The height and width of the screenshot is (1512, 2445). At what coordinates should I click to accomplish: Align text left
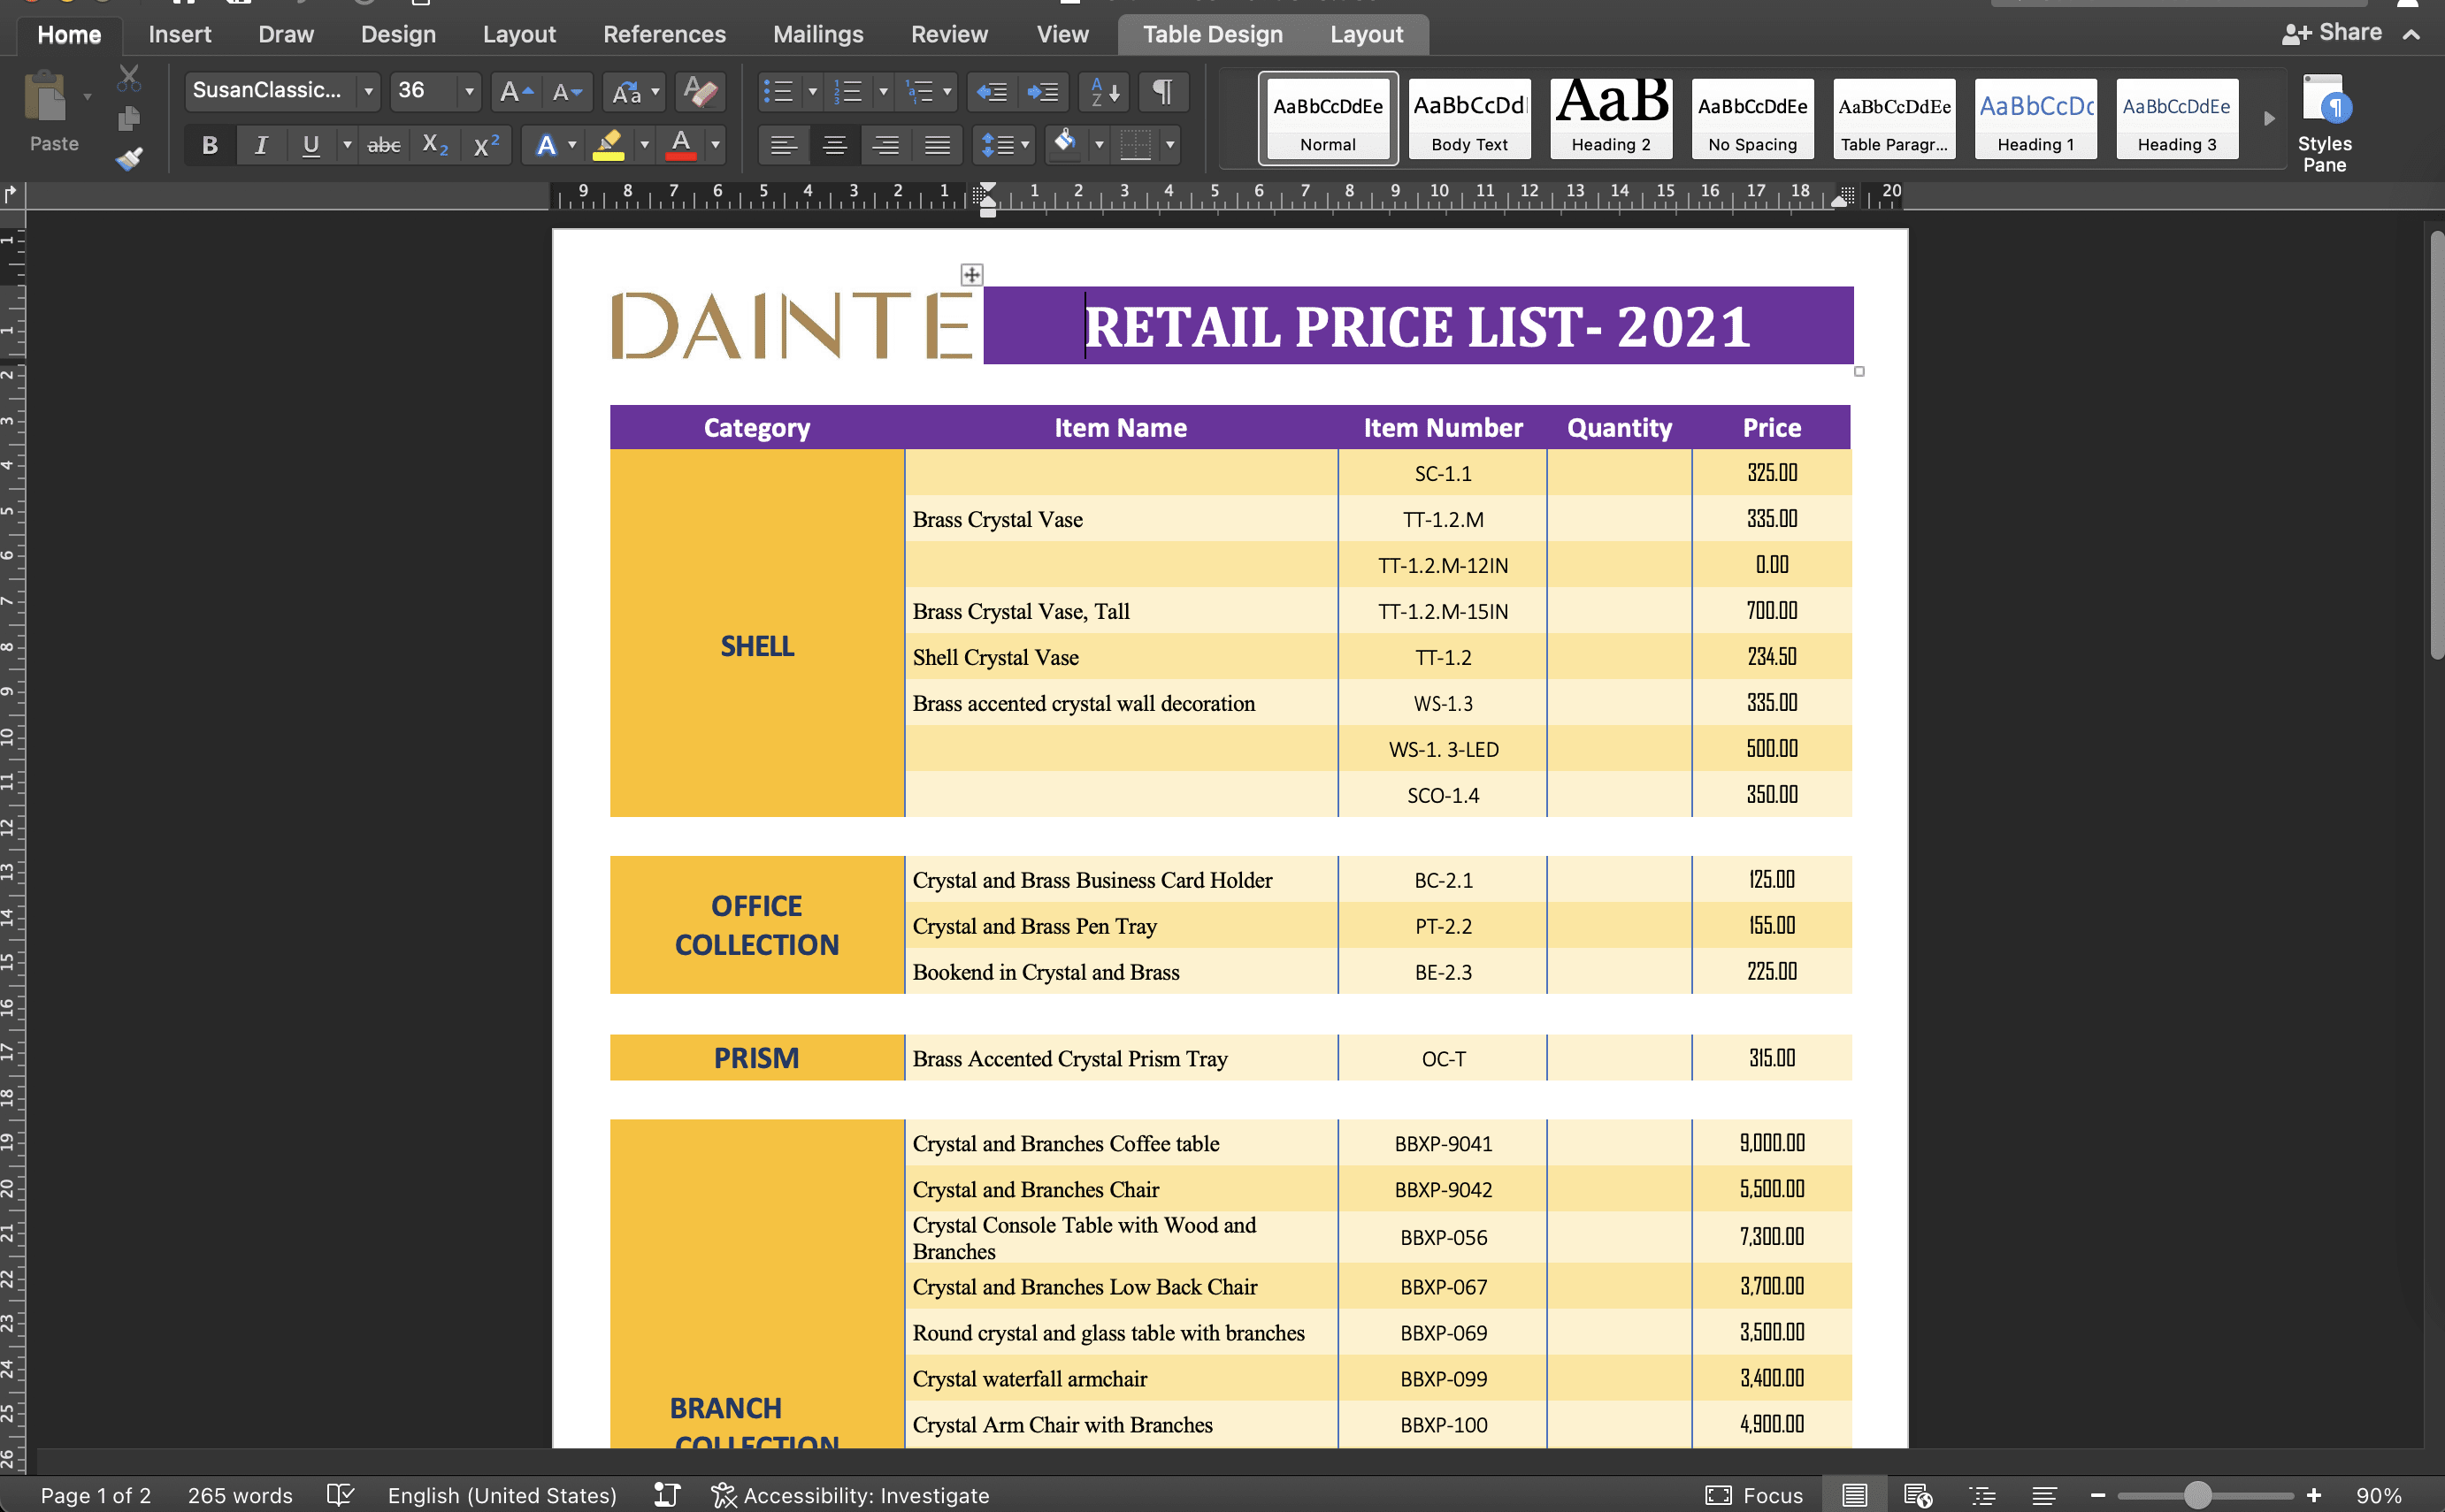tap(784, 146)
